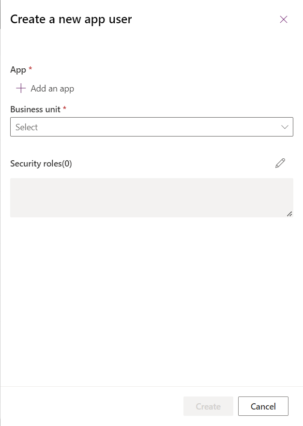This screenshot has height=426, width=303.
Task: Click the footer divider line above Cancel
Action: (x=151, y=386)
